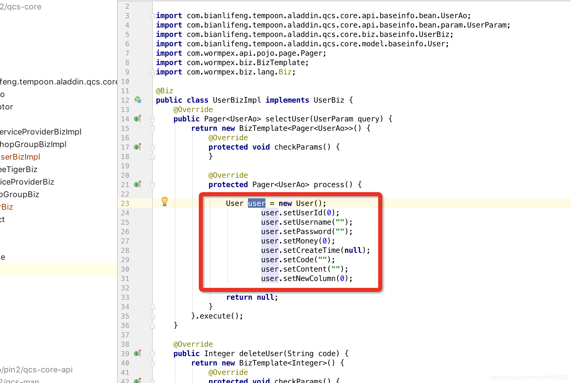
Task: Click the UserAo import on line 3
Action: [x=313, y=16]
